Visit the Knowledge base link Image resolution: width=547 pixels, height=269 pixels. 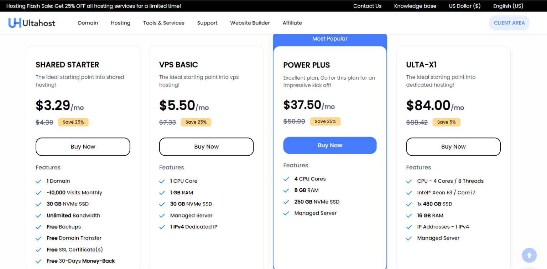pos(415,6)
